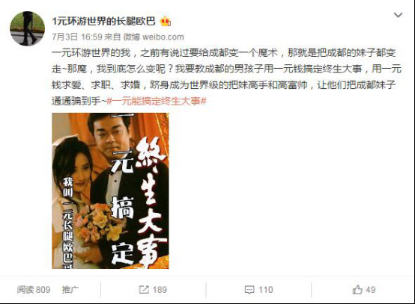
Task: Open username 1元环游世界的长腿欧巴 profile
Action: (103, 21)
